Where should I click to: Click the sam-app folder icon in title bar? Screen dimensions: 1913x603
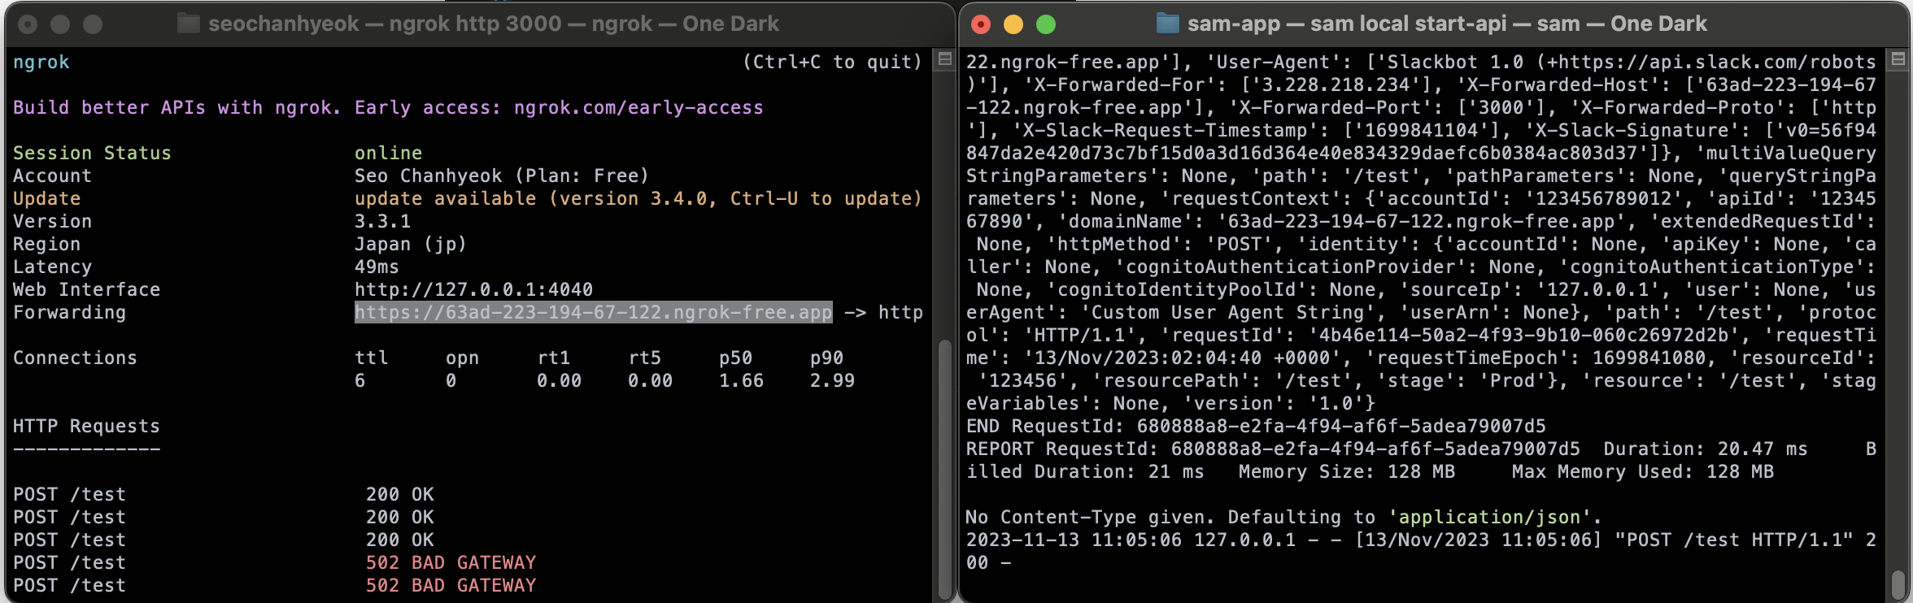click(x=1167, y=24)
